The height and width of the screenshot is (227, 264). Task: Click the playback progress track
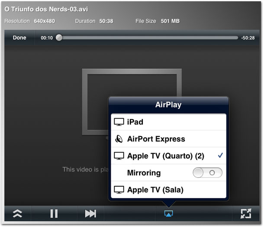pos(147,38)
